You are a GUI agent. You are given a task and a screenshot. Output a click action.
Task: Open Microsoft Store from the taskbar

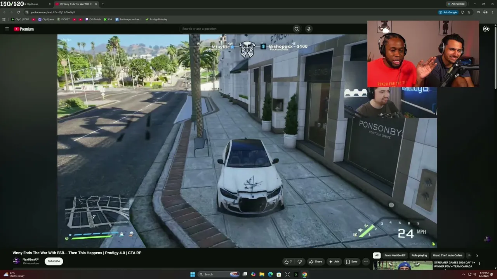click(x=279, y=274)
